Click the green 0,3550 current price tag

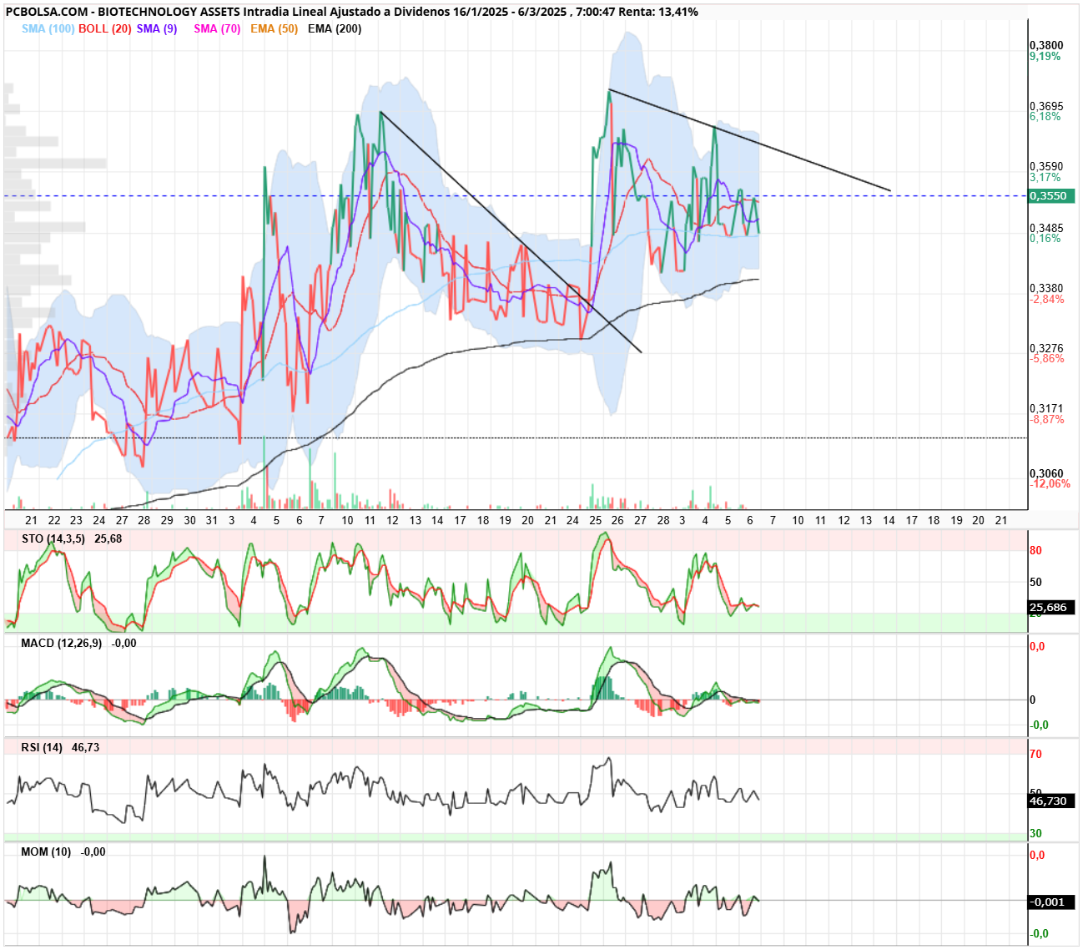pos(1051,196)
